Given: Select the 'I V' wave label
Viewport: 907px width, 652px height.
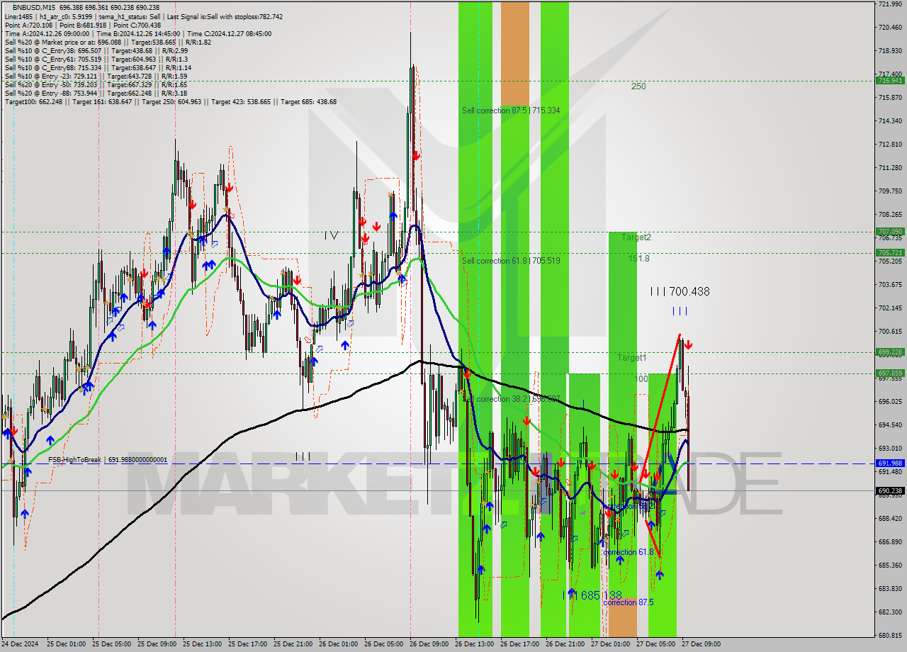Looking at the screenshot, I should coord(331,235).
